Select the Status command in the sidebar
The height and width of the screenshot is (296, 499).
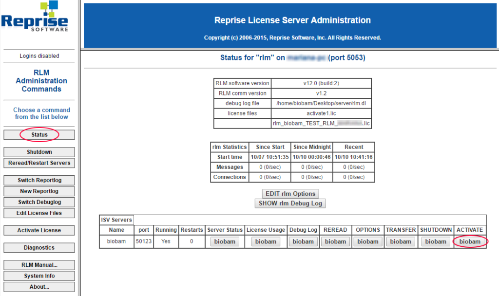[x=38, y=135]
